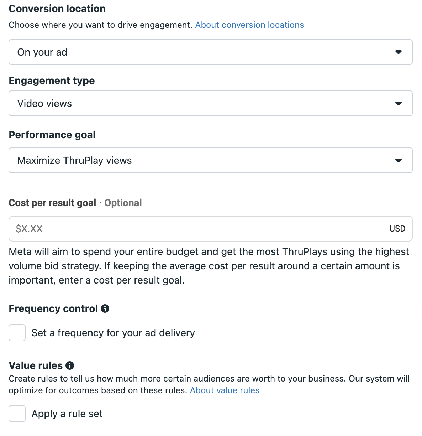Screen dimensions: 422x436
Task: Click the USD currency label in cost field
Action: point(397,229)
